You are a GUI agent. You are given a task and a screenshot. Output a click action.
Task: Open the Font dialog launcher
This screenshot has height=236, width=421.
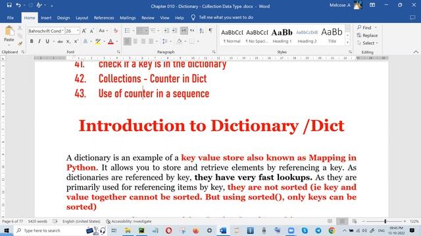click(118, 52)
